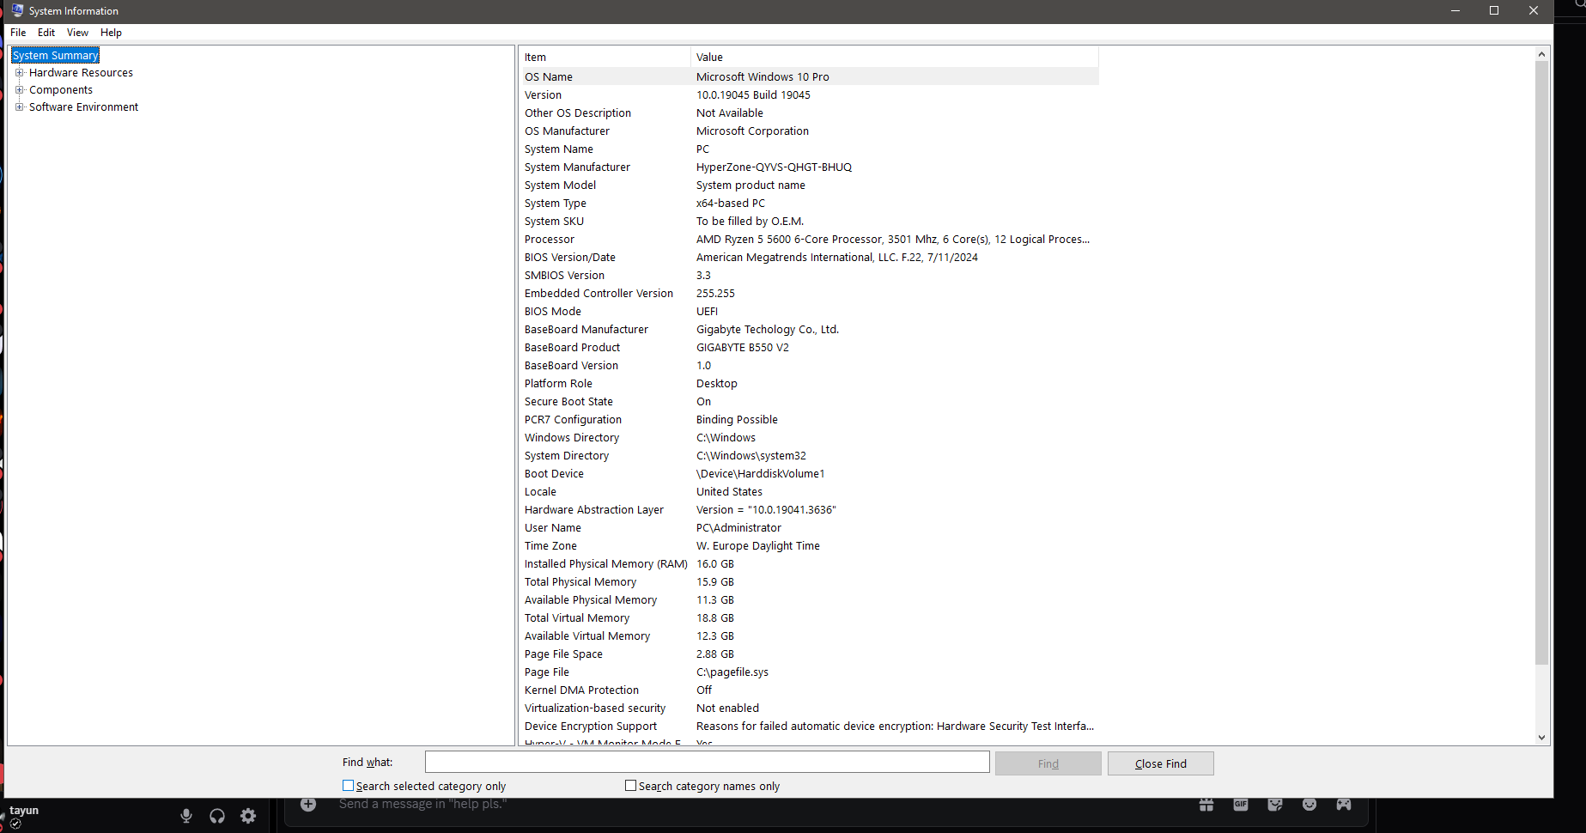Select the Secure Boot State row
This screenshot has width=1586, height=833.
point(810,402)
